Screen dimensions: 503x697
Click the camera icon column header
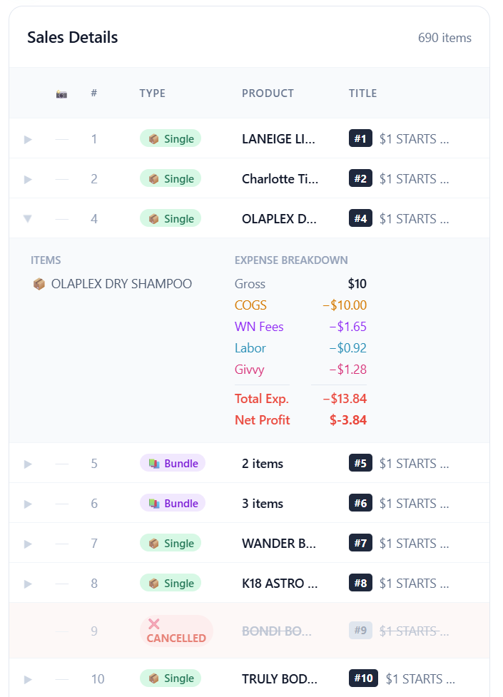tap(61, 93)
